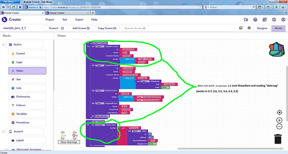Select the Label1 component
Viewport: 288px width, 154px height.
pyautogui.click(x=28, y=140)
